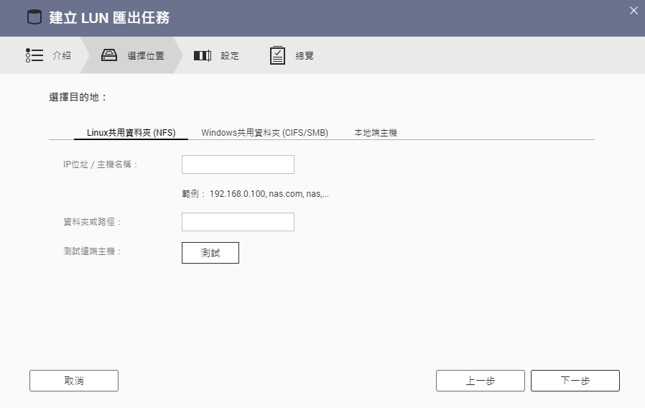Click the 總覽 checklist icon
Viewport: 645px width, 408px height.
click(277, 55)
